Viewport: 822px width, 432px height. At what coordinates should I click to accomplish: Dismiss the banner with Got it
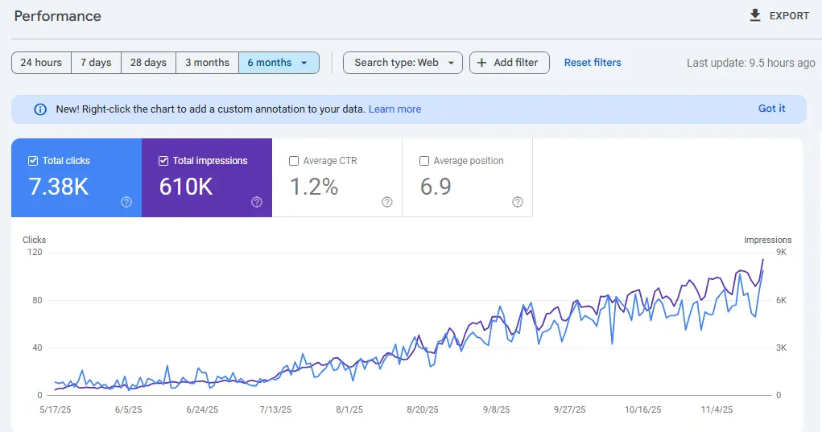click(x=771, y=109)
